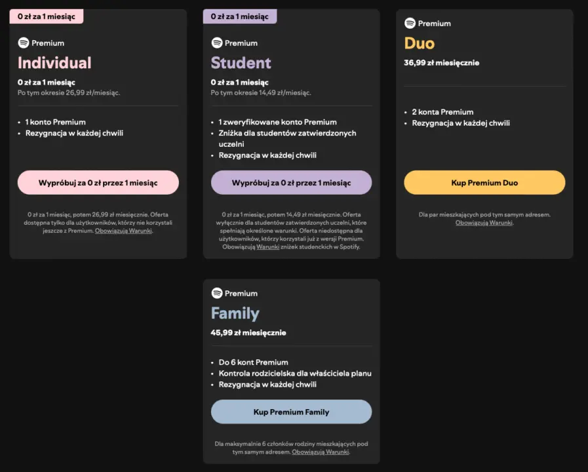Viewport: 588px width, 472px height.
Task: Click the pink '0 zł za 1 miesiąc' badge
Action: pos(46,16)
